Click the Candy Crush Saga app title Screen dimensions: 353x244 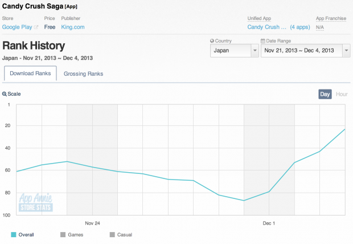(32, 6)
